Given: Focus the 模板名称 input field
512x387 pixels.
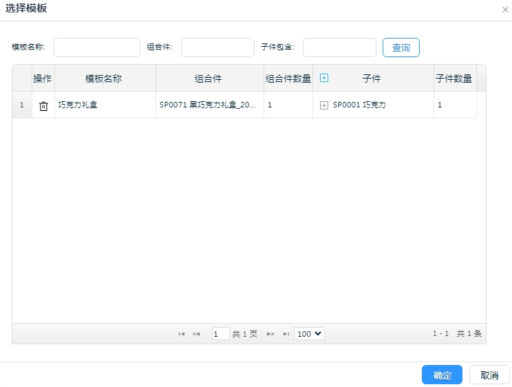Looking at the screenshot, I should pos(97,48).
